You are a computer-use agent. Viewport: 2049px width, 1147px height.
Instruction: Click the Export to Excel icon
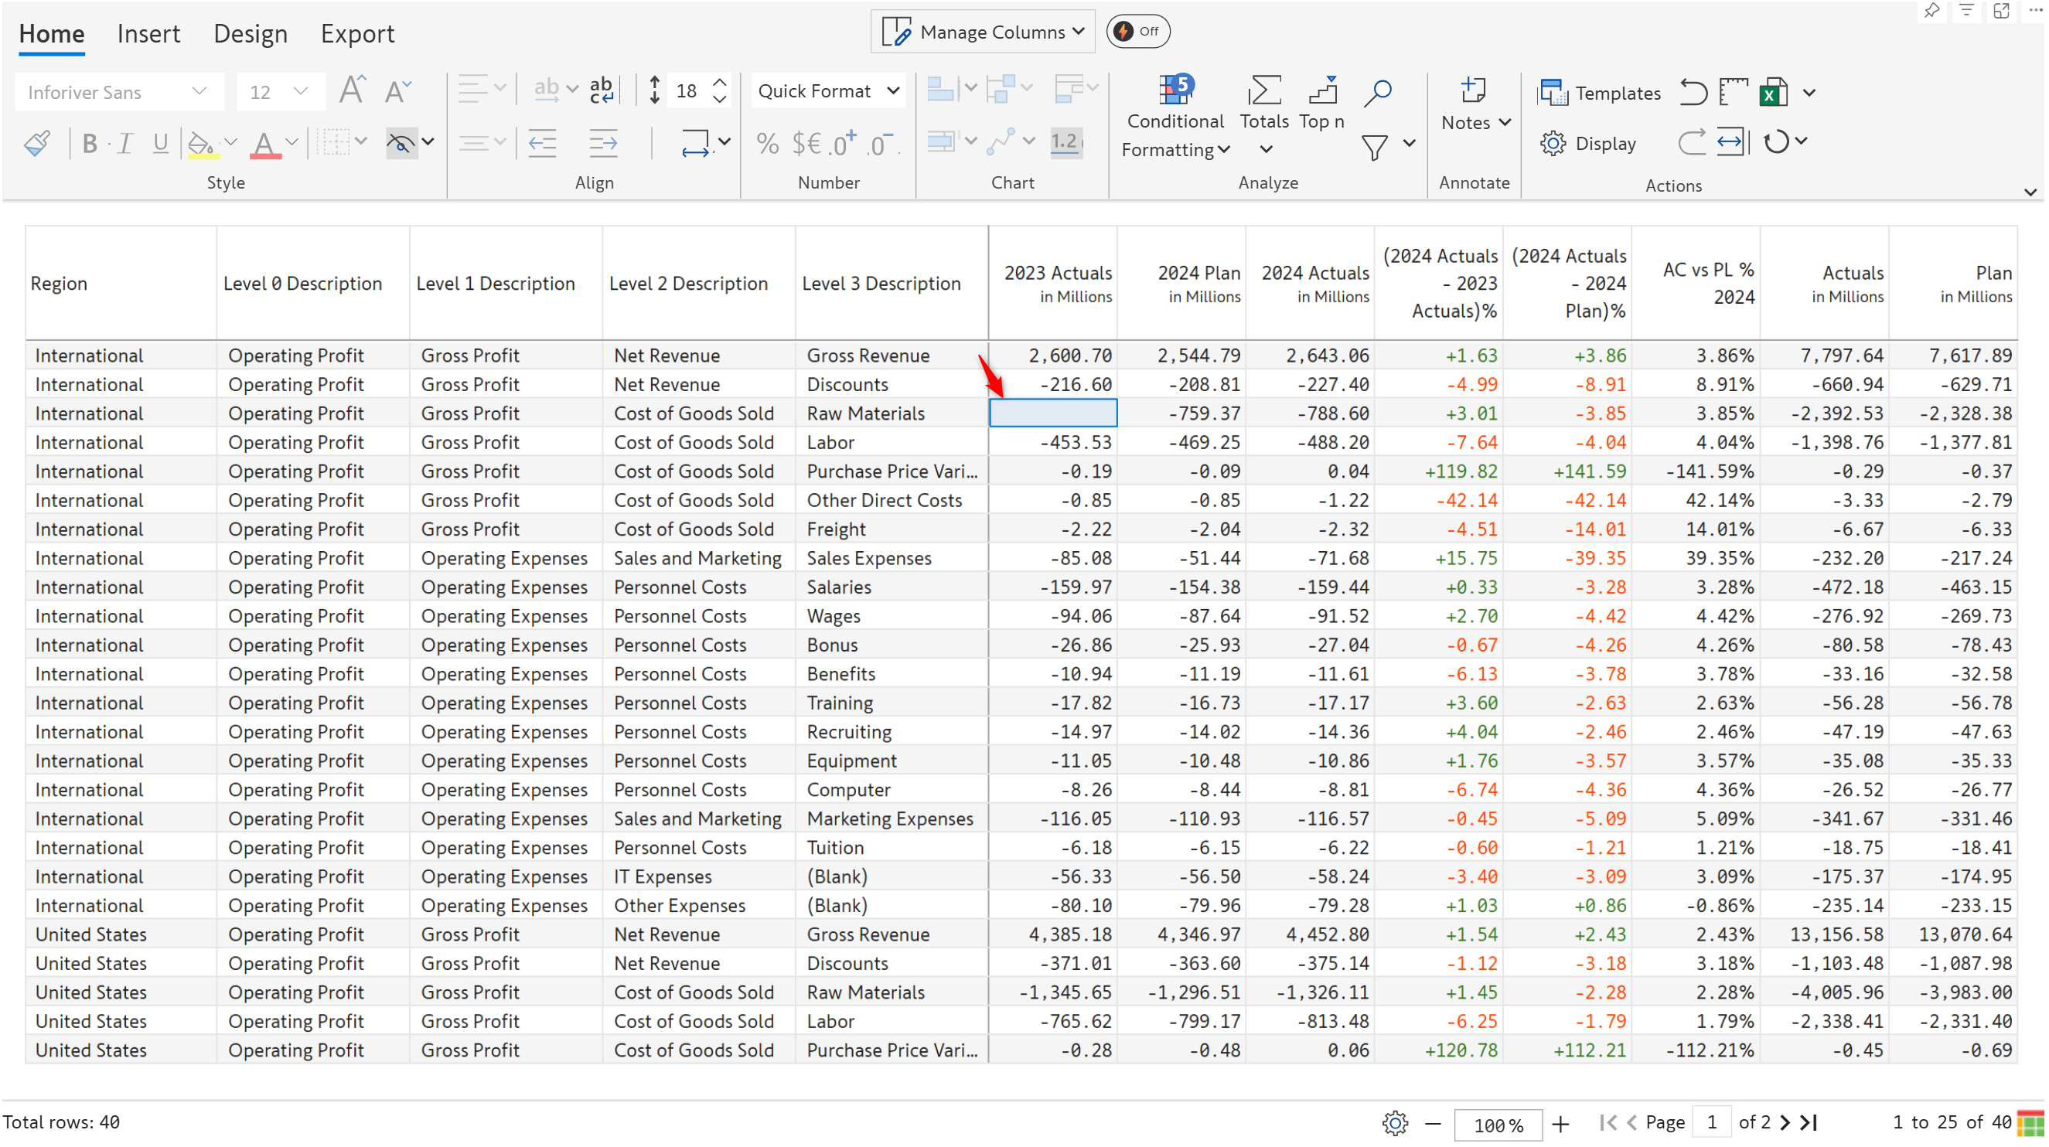(x=1773, y=92)
